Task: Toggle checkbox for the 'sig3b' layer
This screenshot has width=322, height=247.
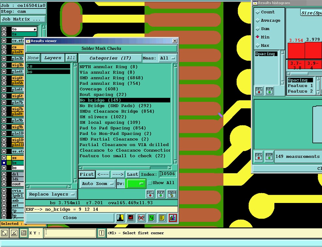Action: pyautogui.click(x=4, y=65)
